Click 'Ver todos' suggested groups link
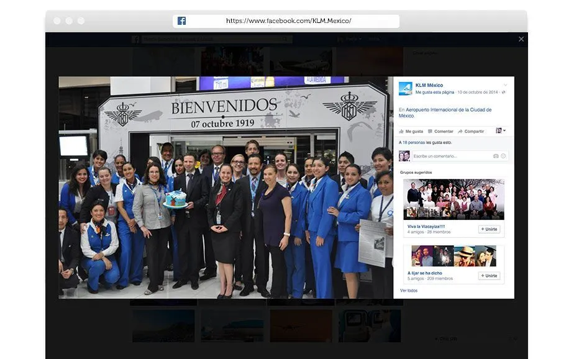The image size is (574, 359). tap(409, 291)
